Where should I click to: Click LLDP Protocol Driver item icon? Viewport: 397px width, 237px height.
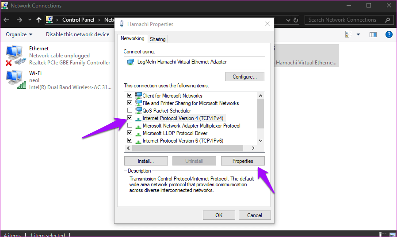click(138, 134)
